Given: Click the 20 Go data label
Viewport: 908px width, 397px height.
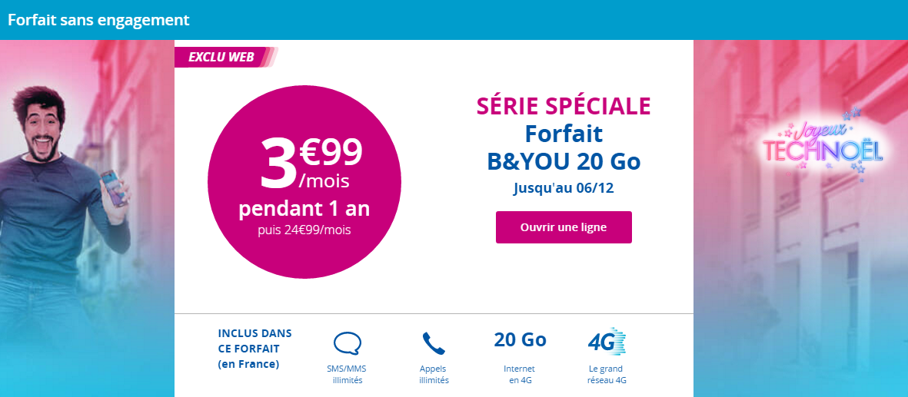Looking at the screenshot, I should pyautogui.click(x=520, y=339).
